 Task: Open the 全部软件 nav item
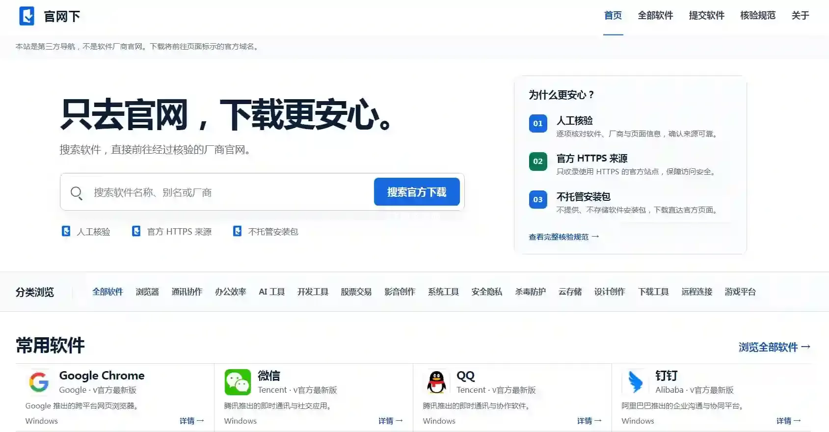(x=655, y=16)
